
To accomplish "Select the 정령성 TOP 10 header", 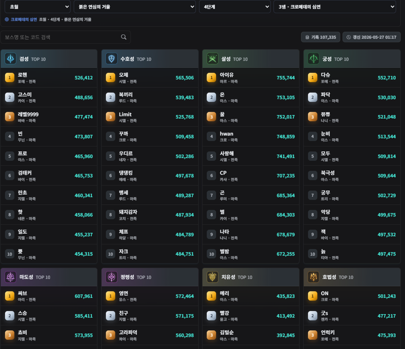I will coord(150,277).
